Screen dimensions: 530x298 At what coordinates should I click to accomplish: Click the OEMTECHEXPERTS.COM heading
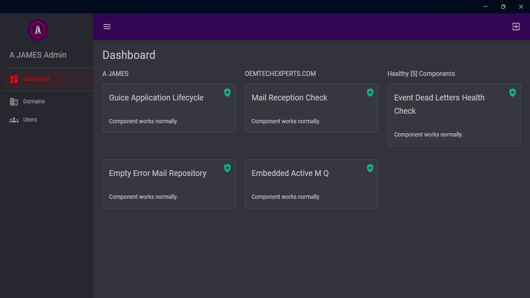pyautogui.click(x=280, y=74)
